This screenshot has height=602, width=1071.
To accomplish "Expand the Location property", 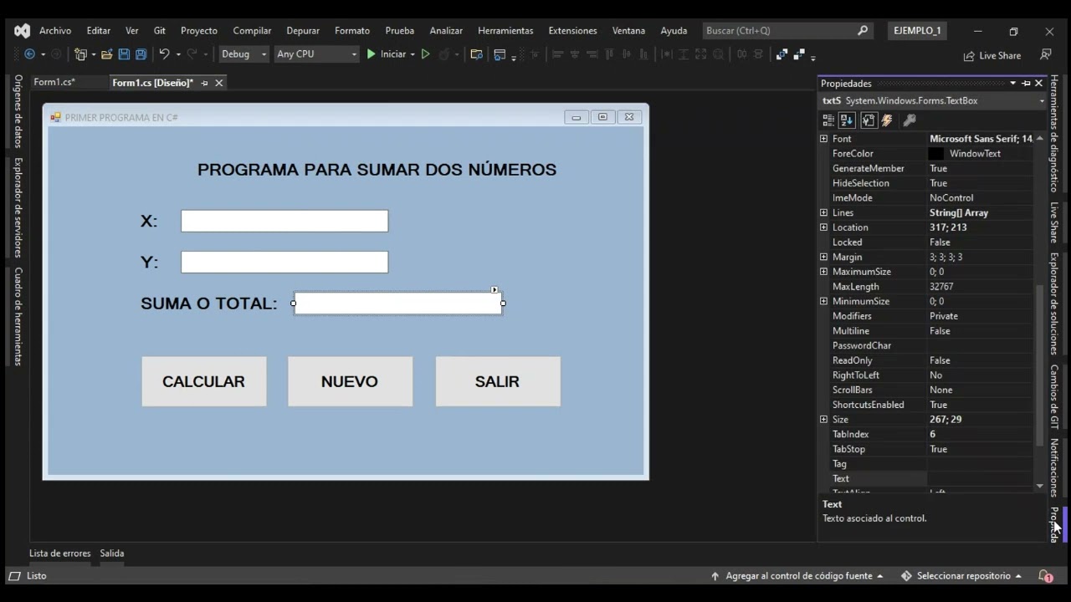I will [x=824, y=227].
